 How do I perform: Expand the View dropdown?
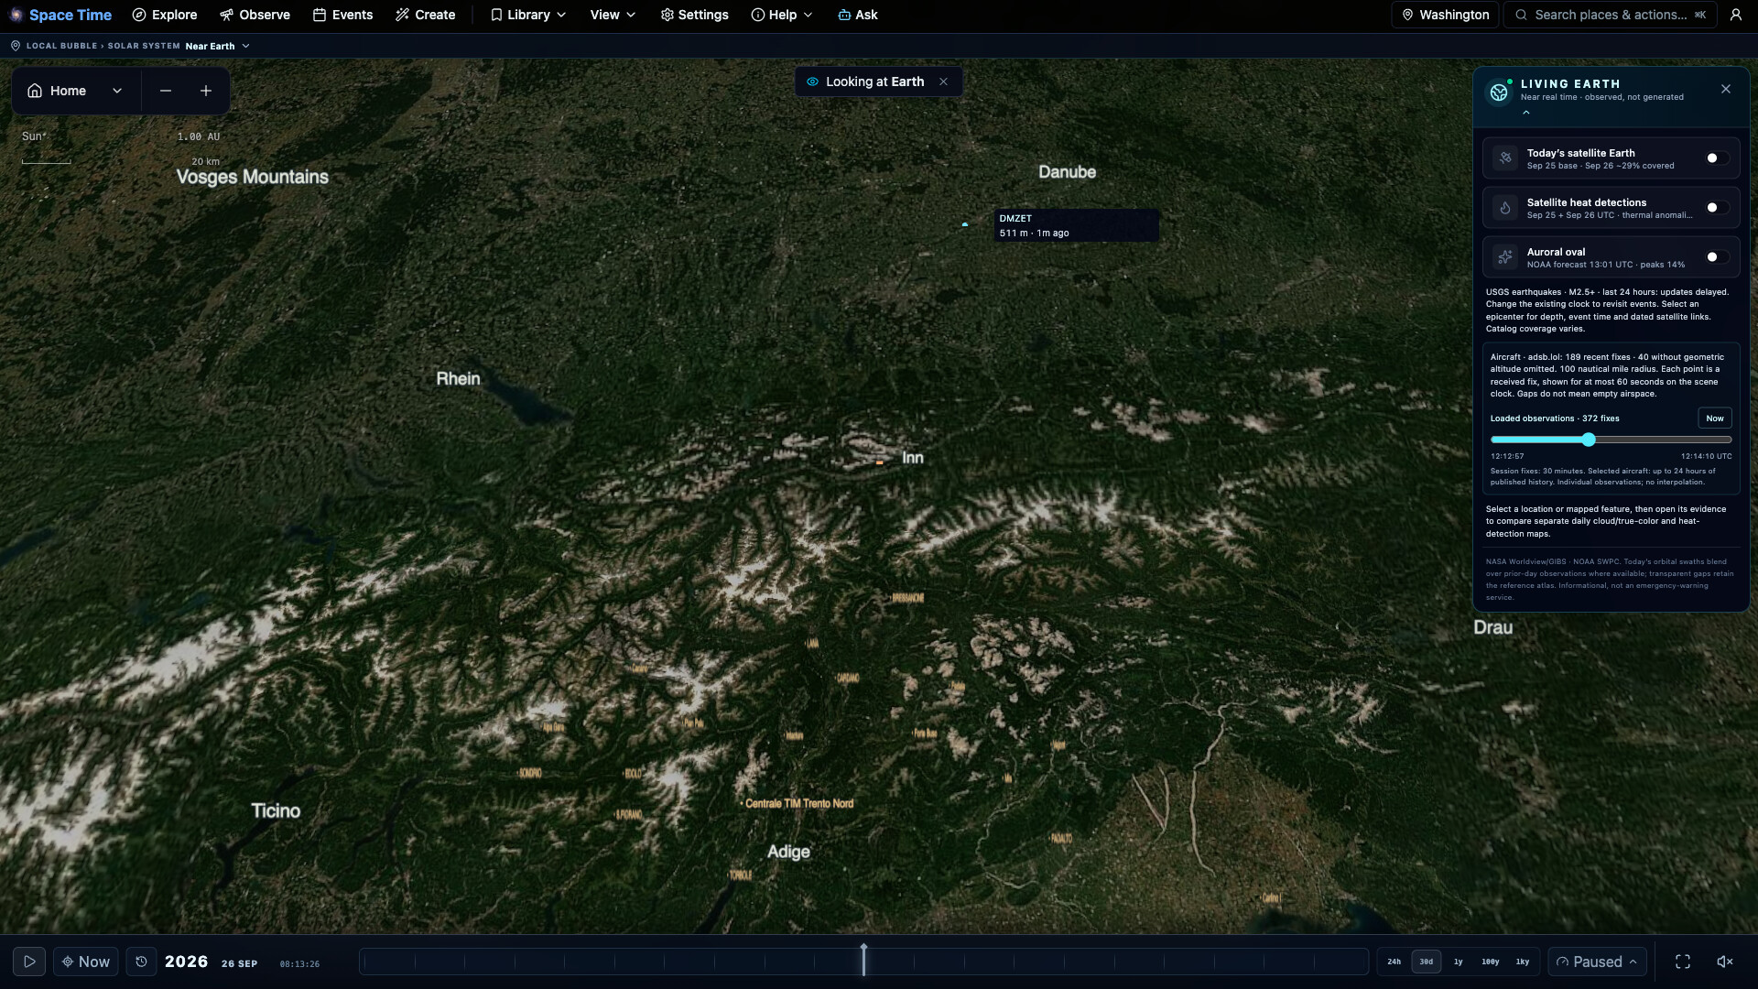pyautogui.click(x=613, y=15)
